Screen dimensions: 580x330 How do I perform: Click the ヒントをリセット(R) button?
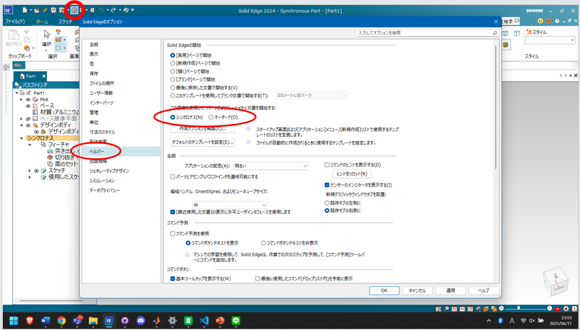[351, 174]
